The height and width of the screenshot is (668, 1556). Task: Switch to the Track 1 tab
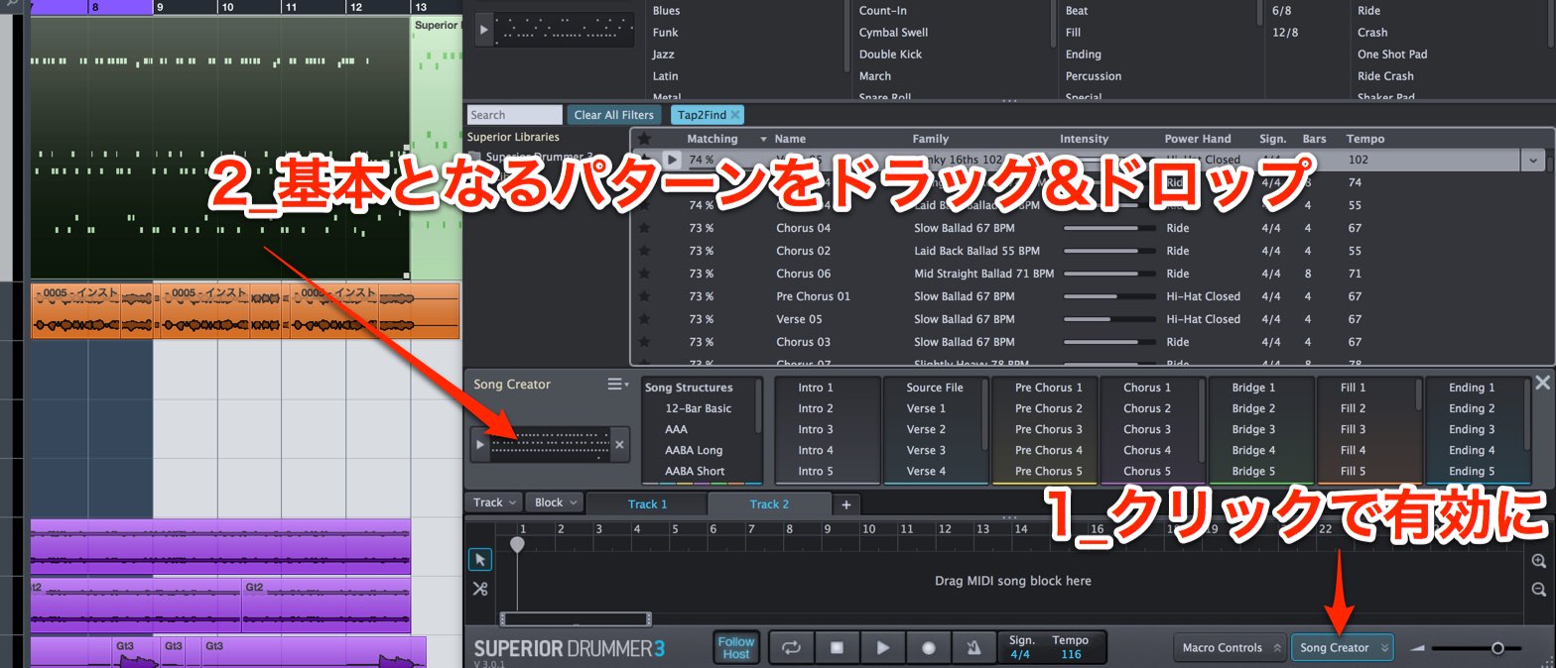tap(647, 504)
